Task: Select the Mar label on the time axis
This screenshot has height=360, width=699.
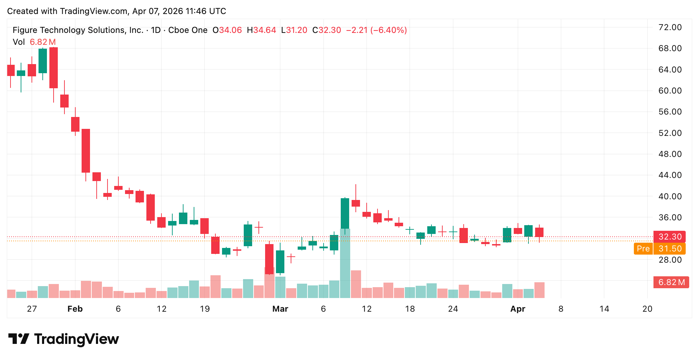Action: tap(280, 309)
